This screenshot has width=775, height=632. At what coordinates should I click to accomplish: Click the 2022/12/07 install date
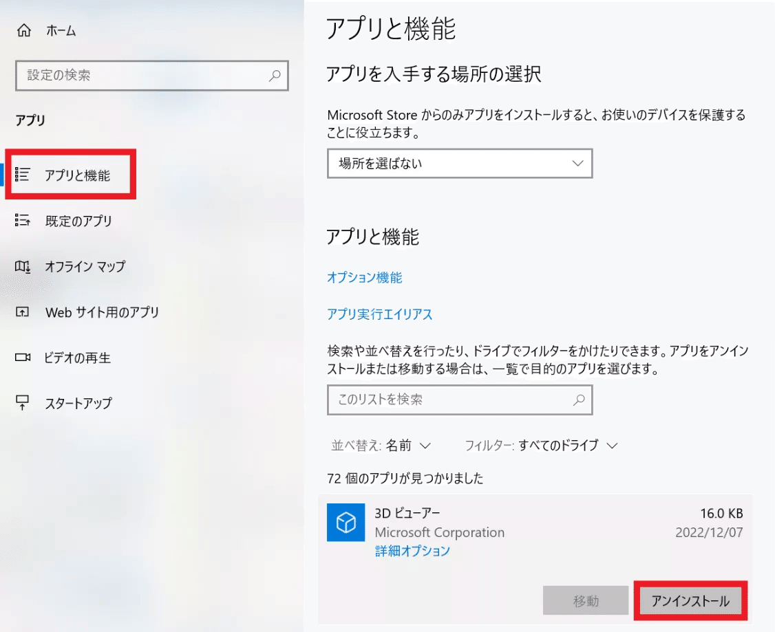point(709,532)
